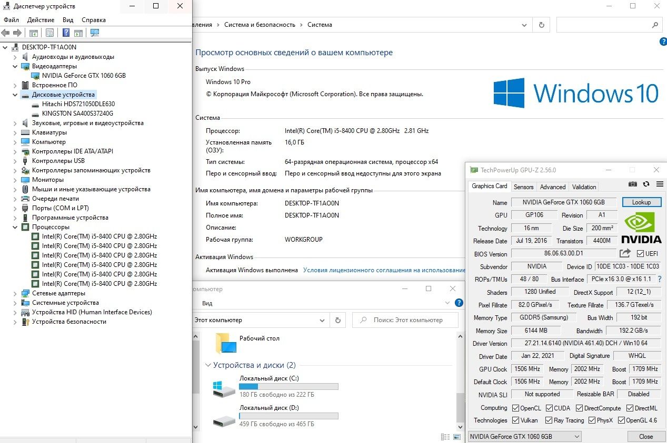The image size is (667, 443).
Task: Open the GPU selection dropdown in GPU-Z
Action: 524,436
